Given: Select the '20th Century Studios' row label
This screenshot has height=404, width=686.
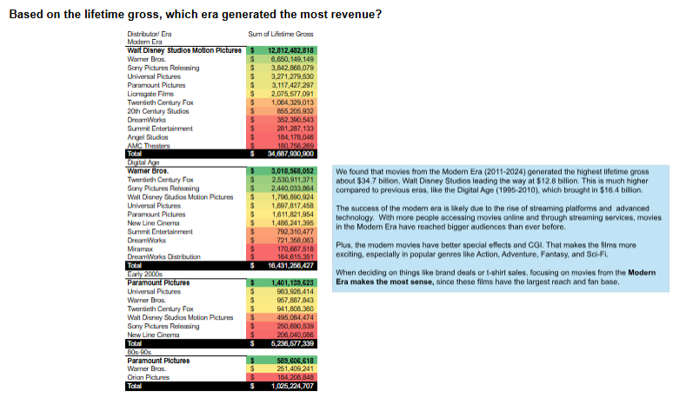Looking at the screenshot, I should [158, 111].
